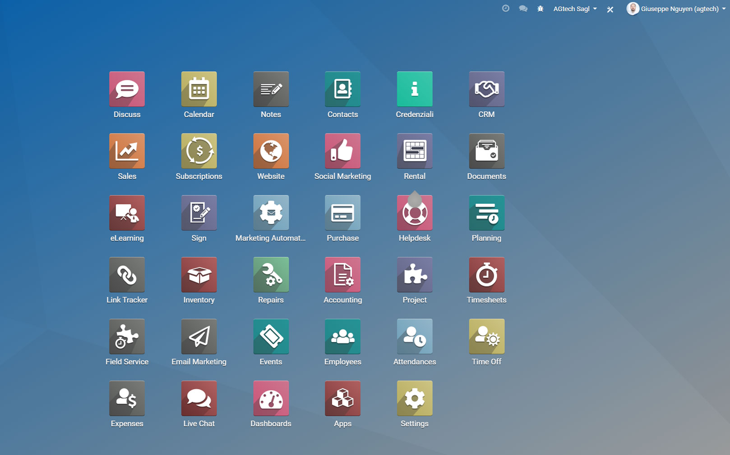Screen dimensions: 730x455
Task: Open the Email Marketing app
Action: [199, 337]
